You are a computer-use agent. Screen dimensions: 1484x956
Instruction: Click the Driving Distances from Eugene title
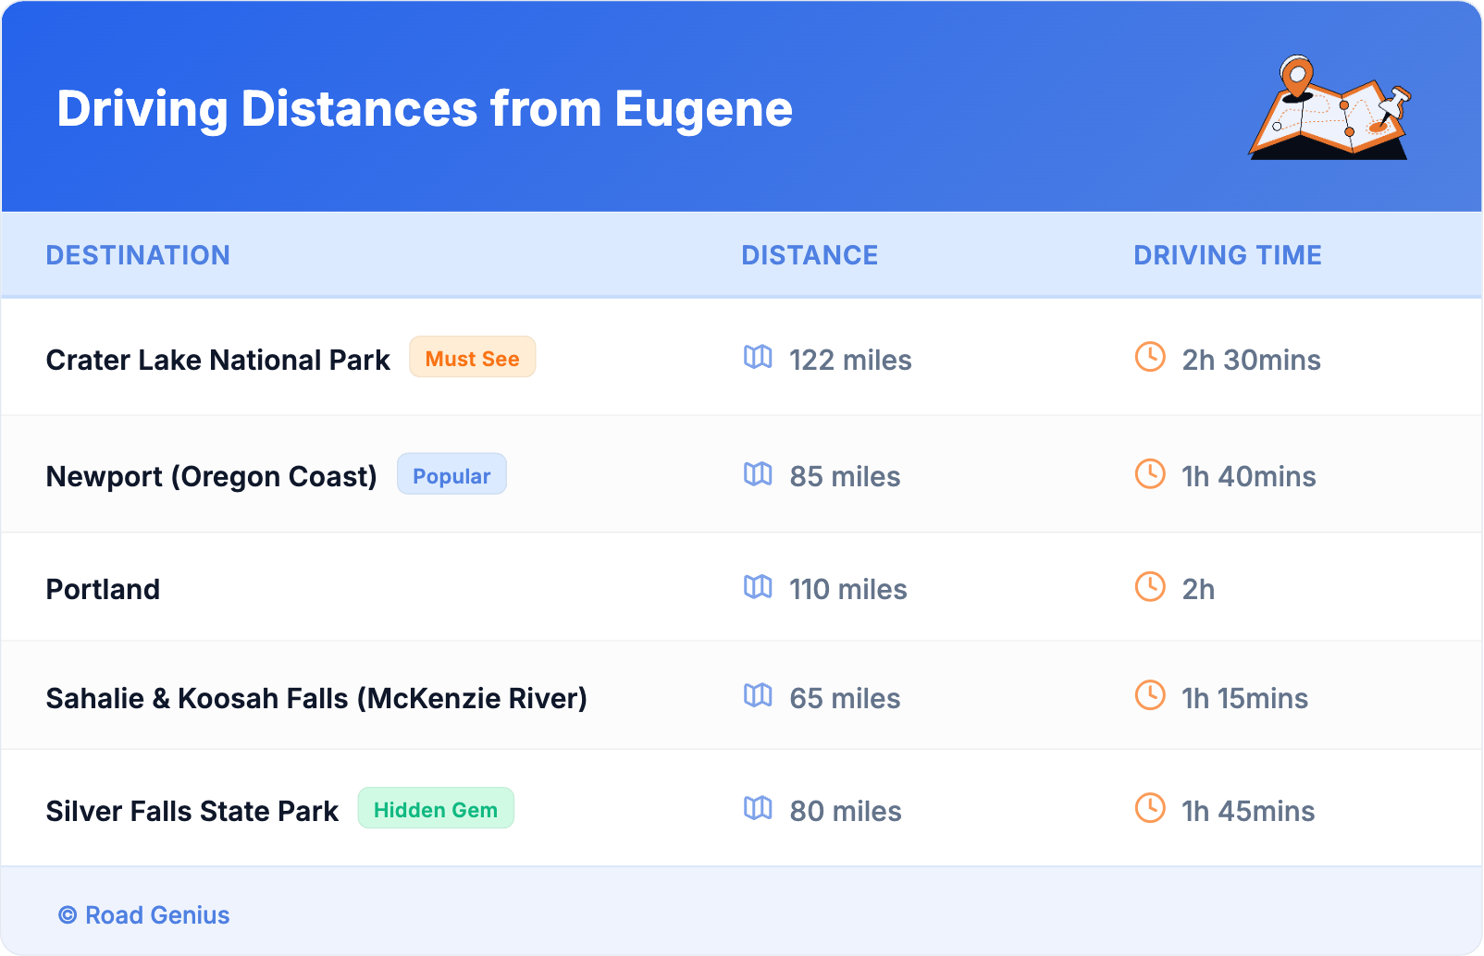425,109
